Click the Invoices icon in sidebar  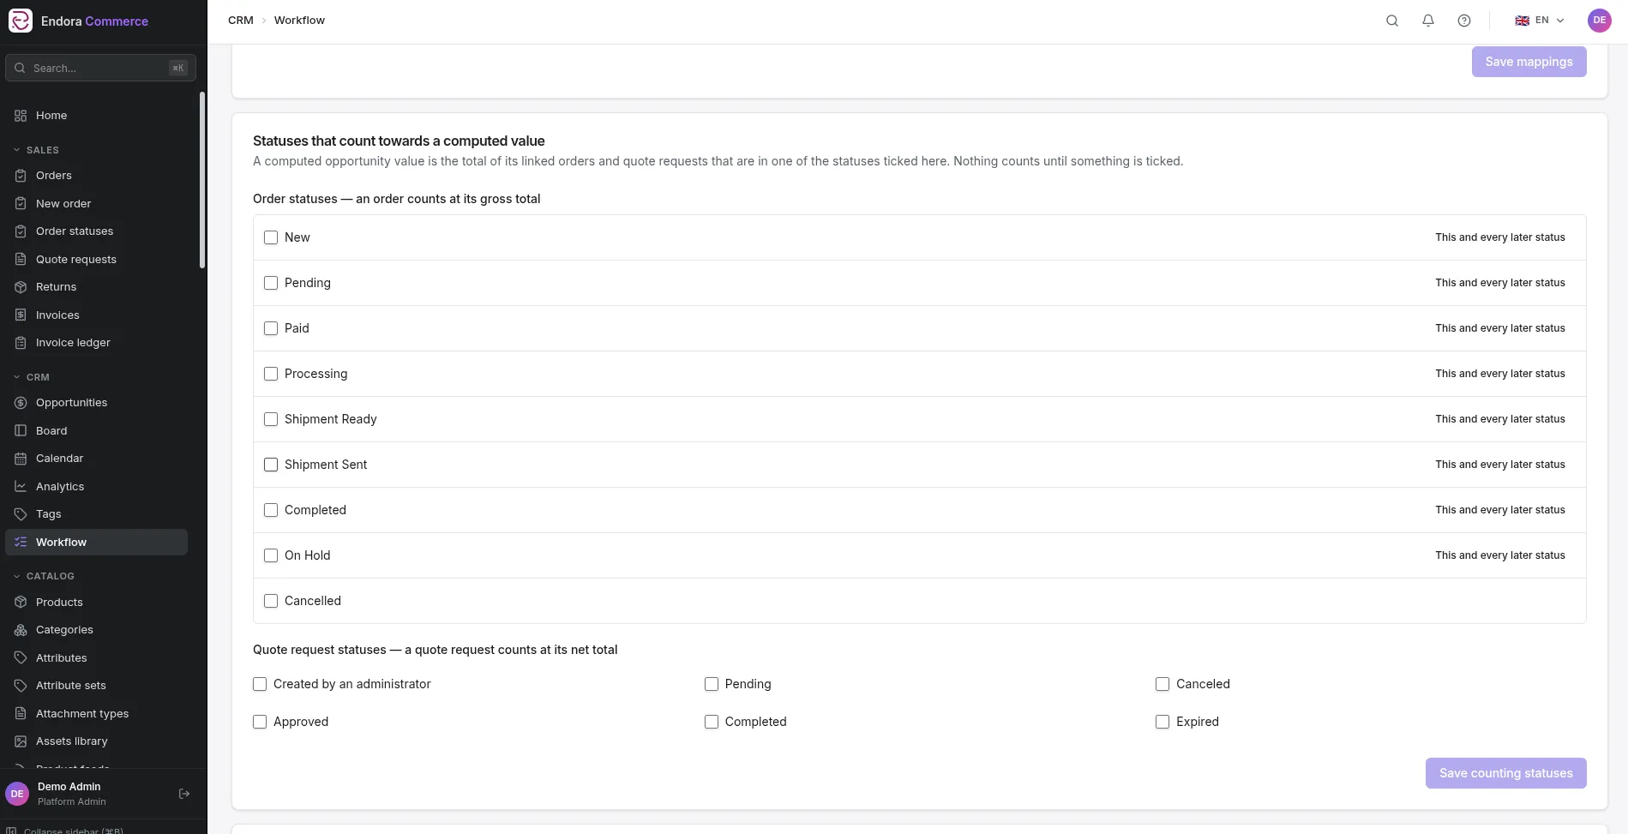click(x=21, y=315)
